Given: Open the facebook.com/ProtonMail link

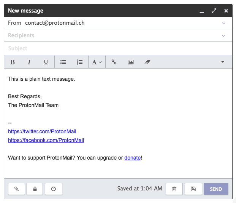Looking at the screenshot, I should 46,140.
